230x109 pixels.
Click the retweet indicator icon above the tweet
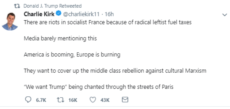click(18, 6)
